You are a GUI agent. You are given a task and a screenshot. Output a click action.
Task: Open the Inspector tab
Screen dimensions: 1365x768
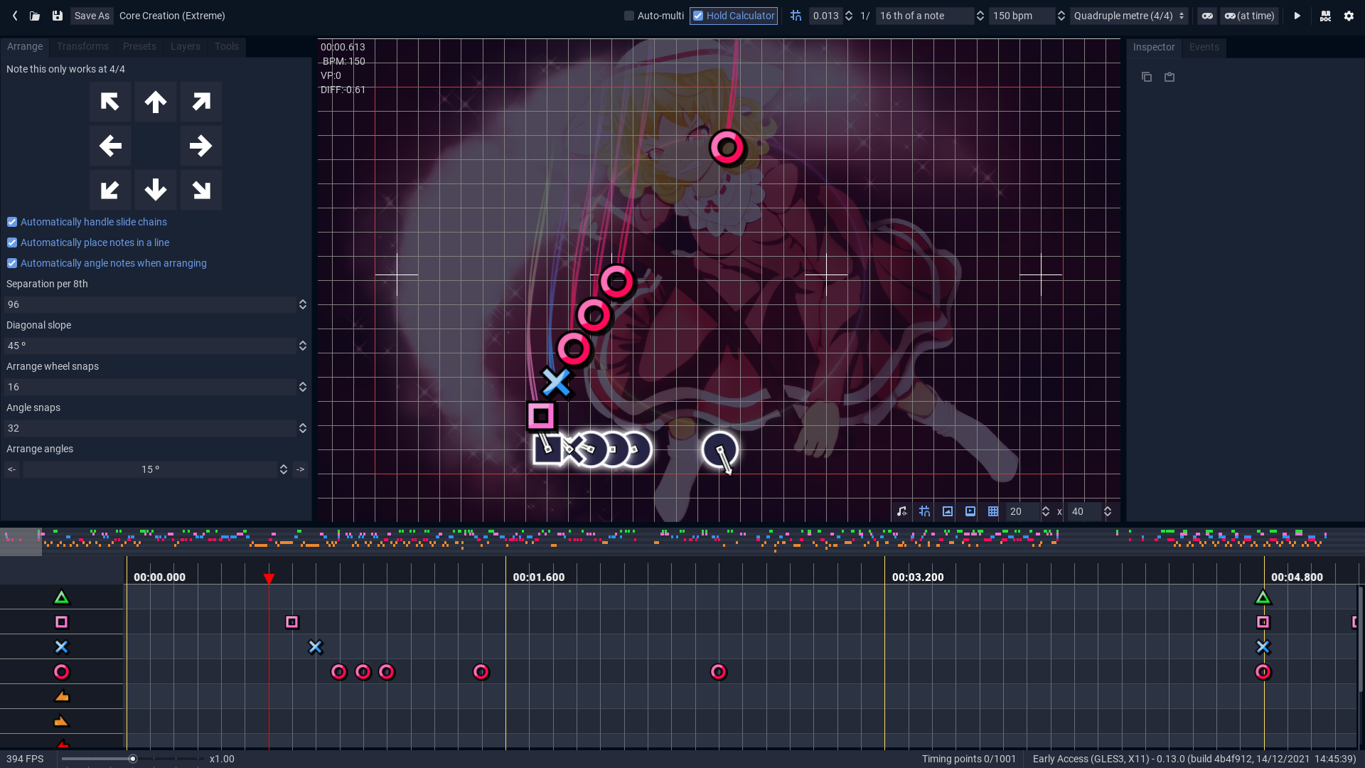(1154, 48)
